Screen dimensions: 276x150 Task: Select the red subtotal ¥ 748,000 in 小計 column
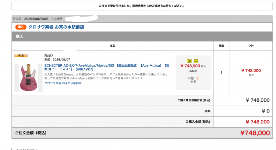point(251,70)
